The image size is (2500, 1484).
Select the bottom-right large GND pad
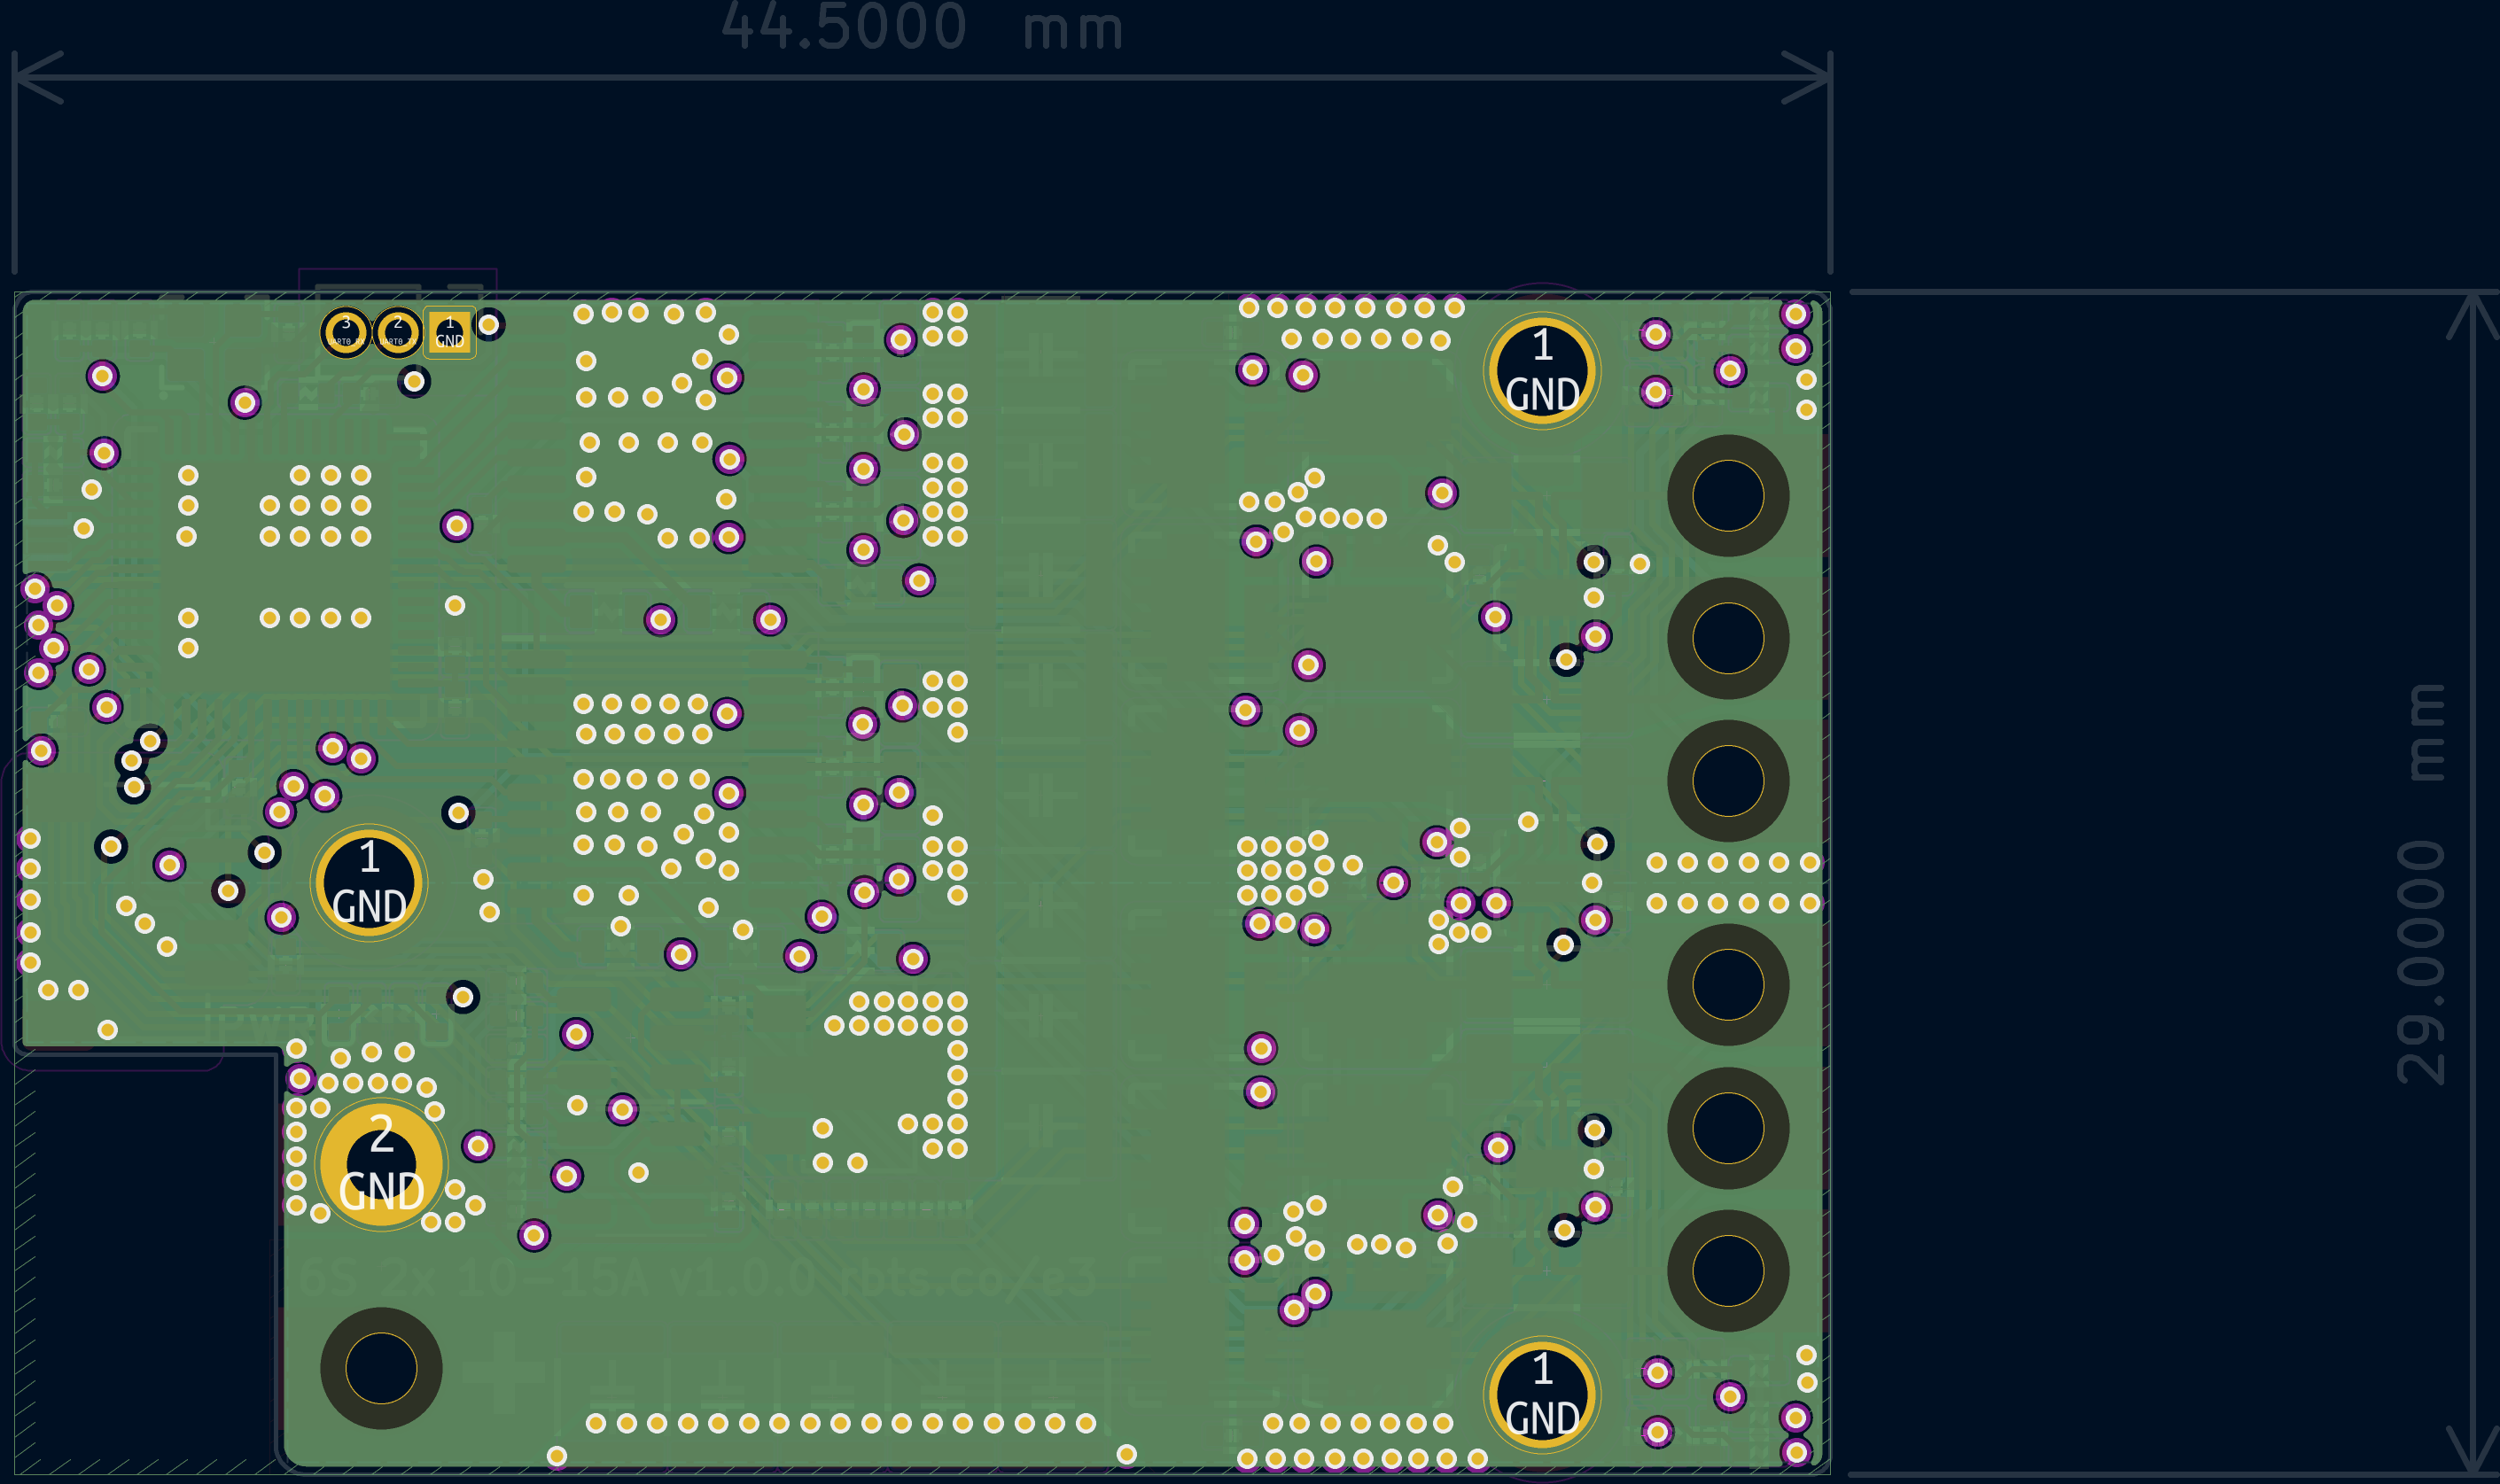(1542, 1395)
